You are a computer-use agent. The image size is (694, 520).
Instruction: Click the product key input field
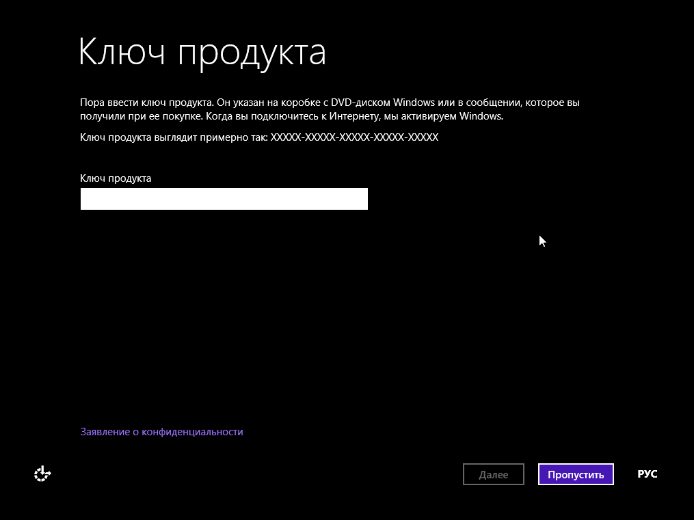pos(224,199)
